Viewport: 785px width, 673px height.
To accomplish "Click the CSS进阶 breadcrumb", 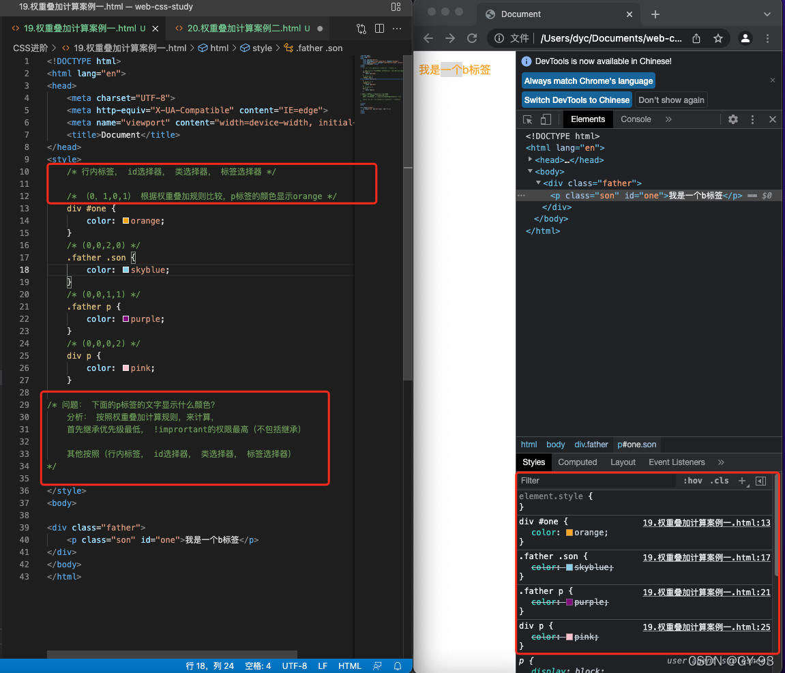I will pos(30,48).
